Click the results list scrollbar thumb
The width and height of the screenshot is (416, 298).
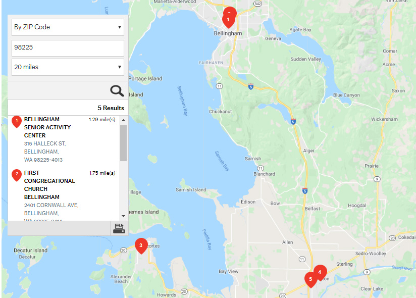pos(123,143)
